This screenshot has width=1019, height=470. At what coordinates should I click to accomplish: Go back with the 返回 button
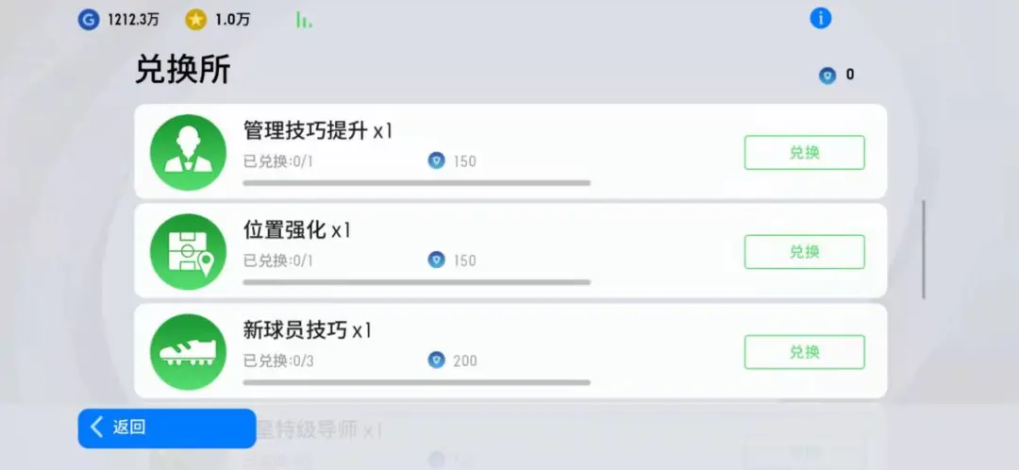coord(166,428)
